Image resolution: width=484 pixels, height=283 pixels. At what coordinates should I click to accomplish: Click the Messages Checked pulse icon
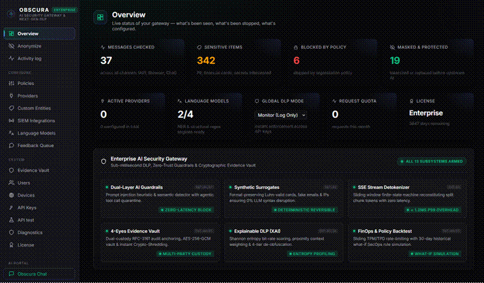point(103,47)
